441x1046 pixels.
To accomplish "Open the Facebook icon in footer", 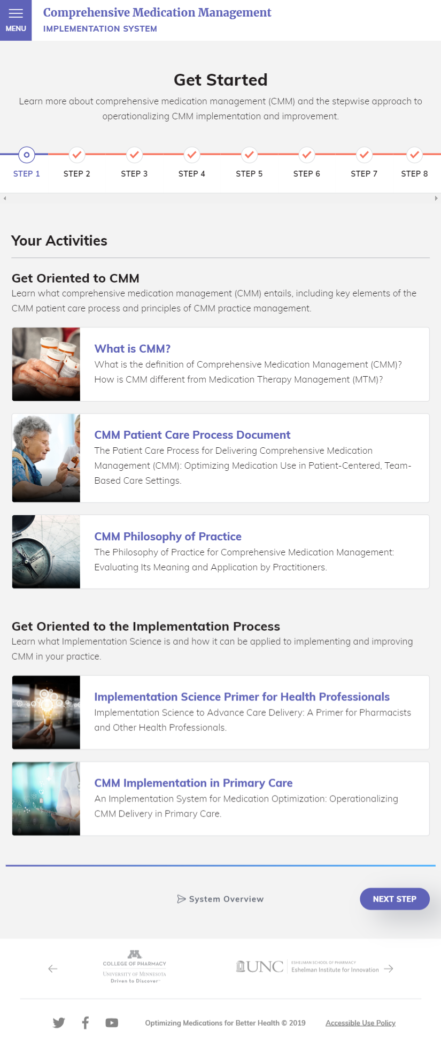I will [85, 1022].
